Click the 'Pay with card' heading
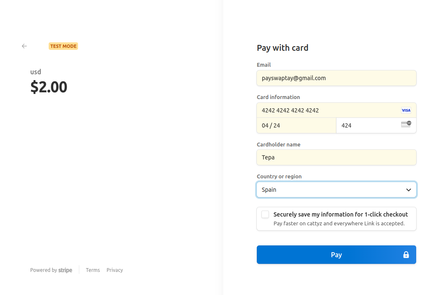Image resolution: width=446 pixels, height=295 pixels. (x=282, y=48)
